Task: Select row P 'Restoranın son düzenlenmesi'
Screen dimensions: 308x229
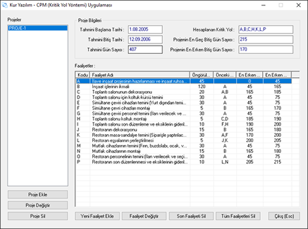Action: pos(184,162)
